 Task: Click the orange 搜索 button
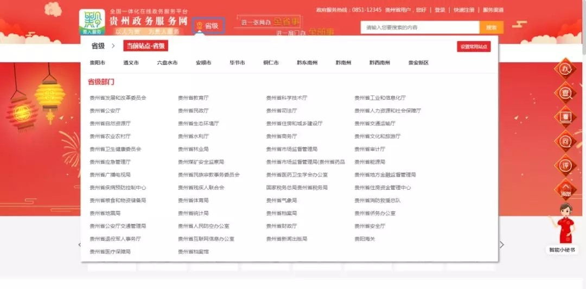pos(492,27)
